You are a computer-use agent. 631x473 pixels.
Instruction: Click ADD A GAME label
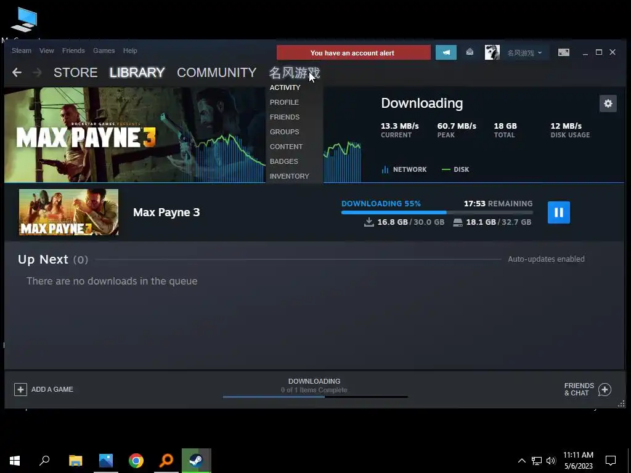point(52,389)
